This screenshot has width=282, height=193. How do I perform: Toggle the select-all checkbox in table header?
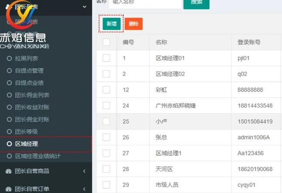coord(106,42)
